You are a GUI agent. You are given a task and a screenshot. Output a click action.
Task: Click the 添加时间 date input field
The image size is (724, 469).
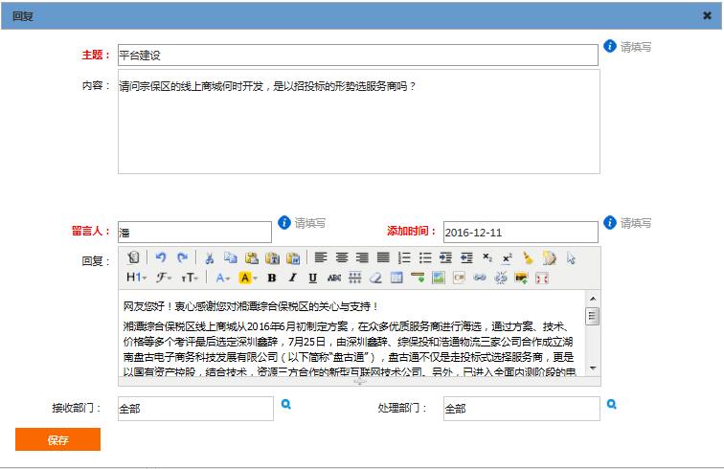pos(520,232)
